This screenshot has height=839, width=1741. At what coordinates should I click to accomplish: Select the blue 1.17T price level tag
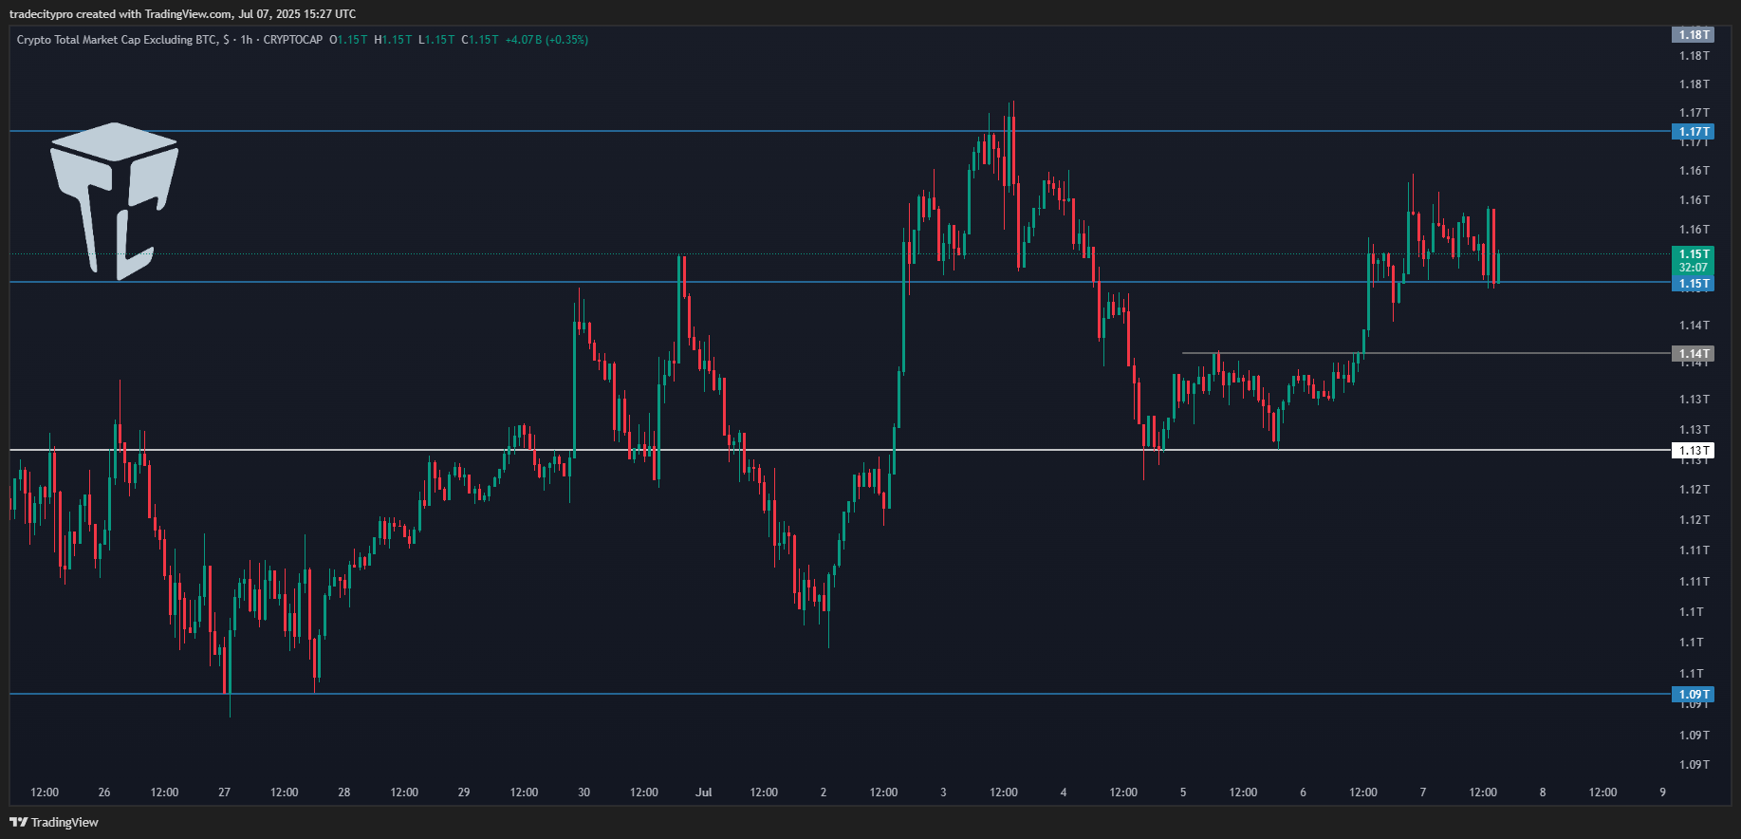click(1693, 132)
